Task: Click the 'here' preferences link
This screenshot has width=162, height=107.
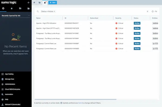Action: coord(80,103)
